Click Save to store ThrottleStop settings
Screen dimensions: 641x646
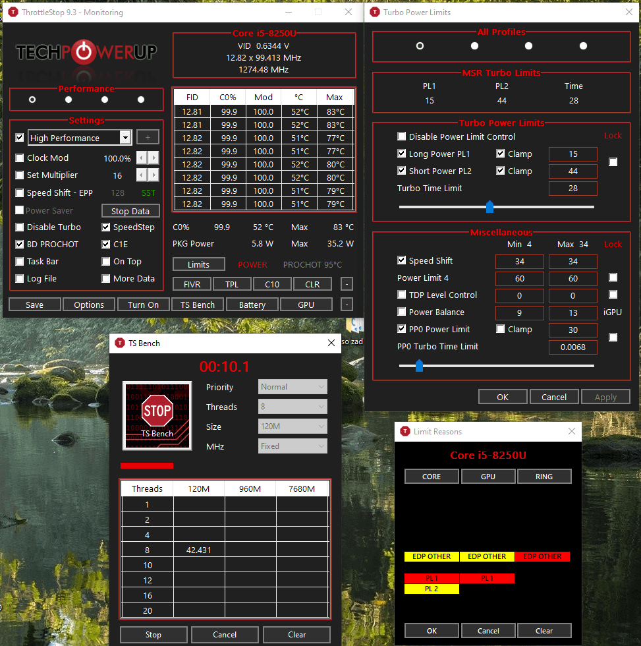(34, 305)
